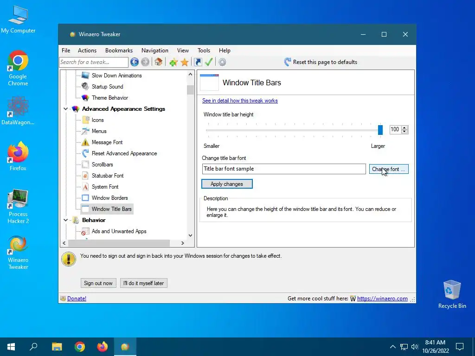Click the System Font letter A icon
Viewport: 475px width, 356px height.
tap(85, 187)
